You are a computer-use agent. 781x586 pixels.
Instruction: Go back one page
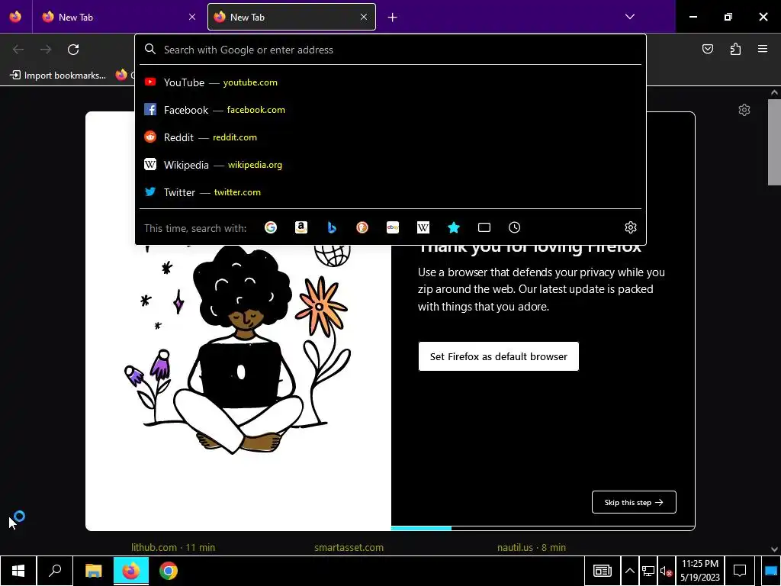18,50
